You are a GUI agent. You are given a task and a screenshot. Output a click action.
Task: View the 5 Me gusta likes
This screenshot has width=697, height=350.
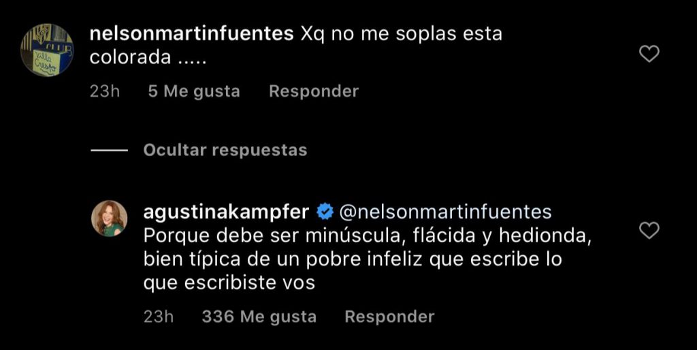[x=193, y=91]
